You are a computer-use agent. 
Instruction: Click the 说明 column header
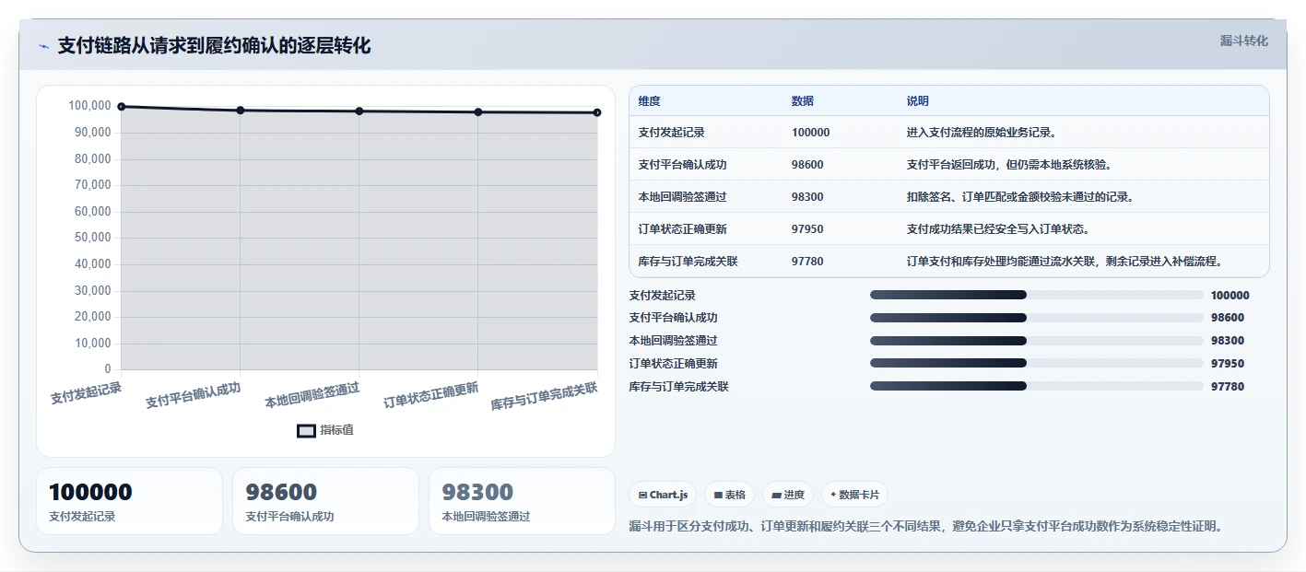pyautogui.click(x=917, y=101)
